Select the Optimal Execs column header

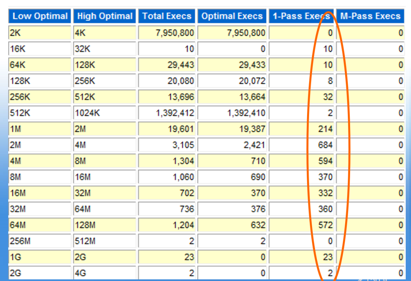click(x=232, y=16)
